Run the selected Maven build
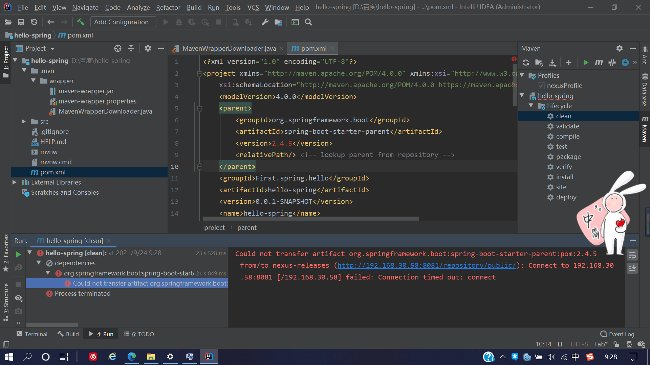Viewport: 650px width, 365px height. (x=586, y=63)
